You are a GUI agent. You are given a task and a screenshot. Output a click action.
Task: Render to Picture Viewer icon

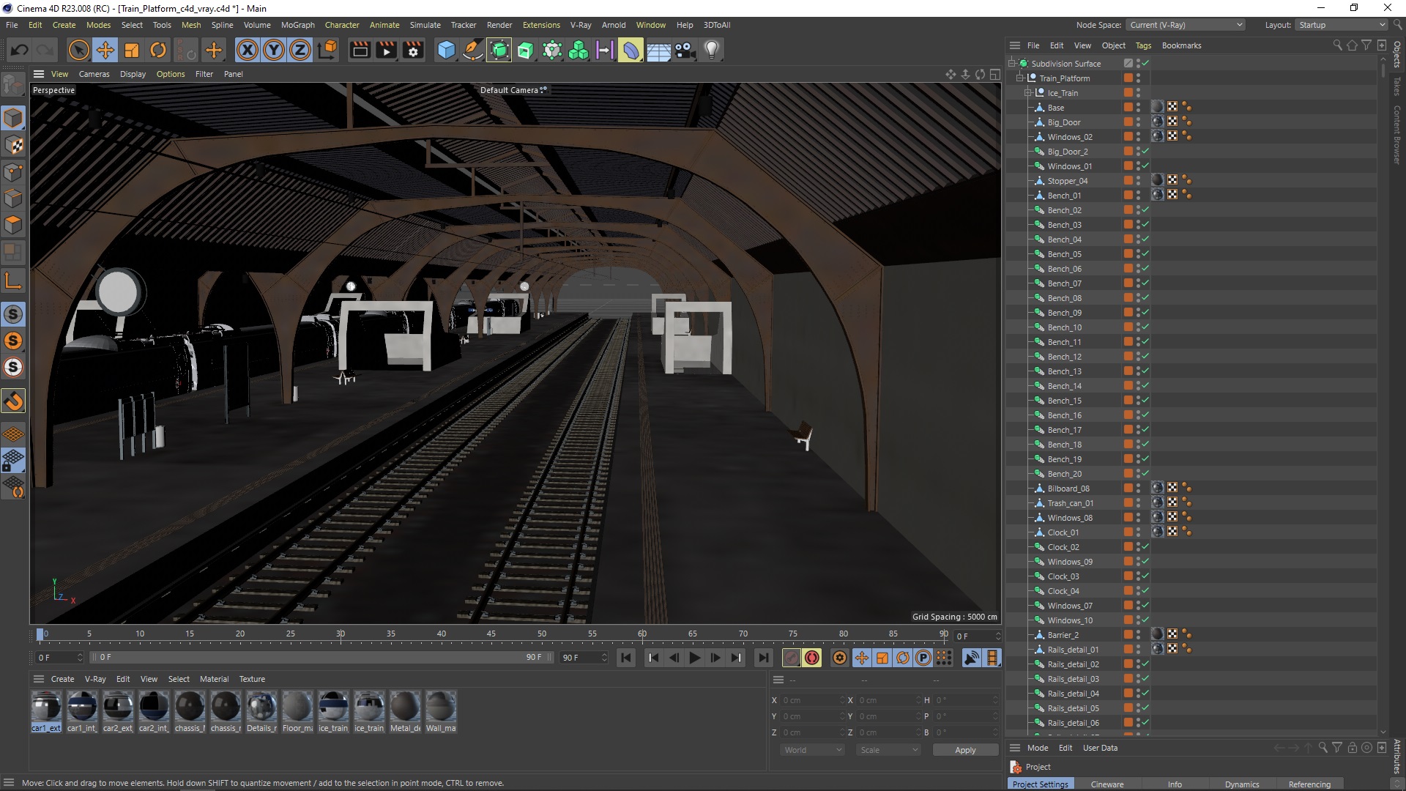pyautogui.click(x=386, y=50)
